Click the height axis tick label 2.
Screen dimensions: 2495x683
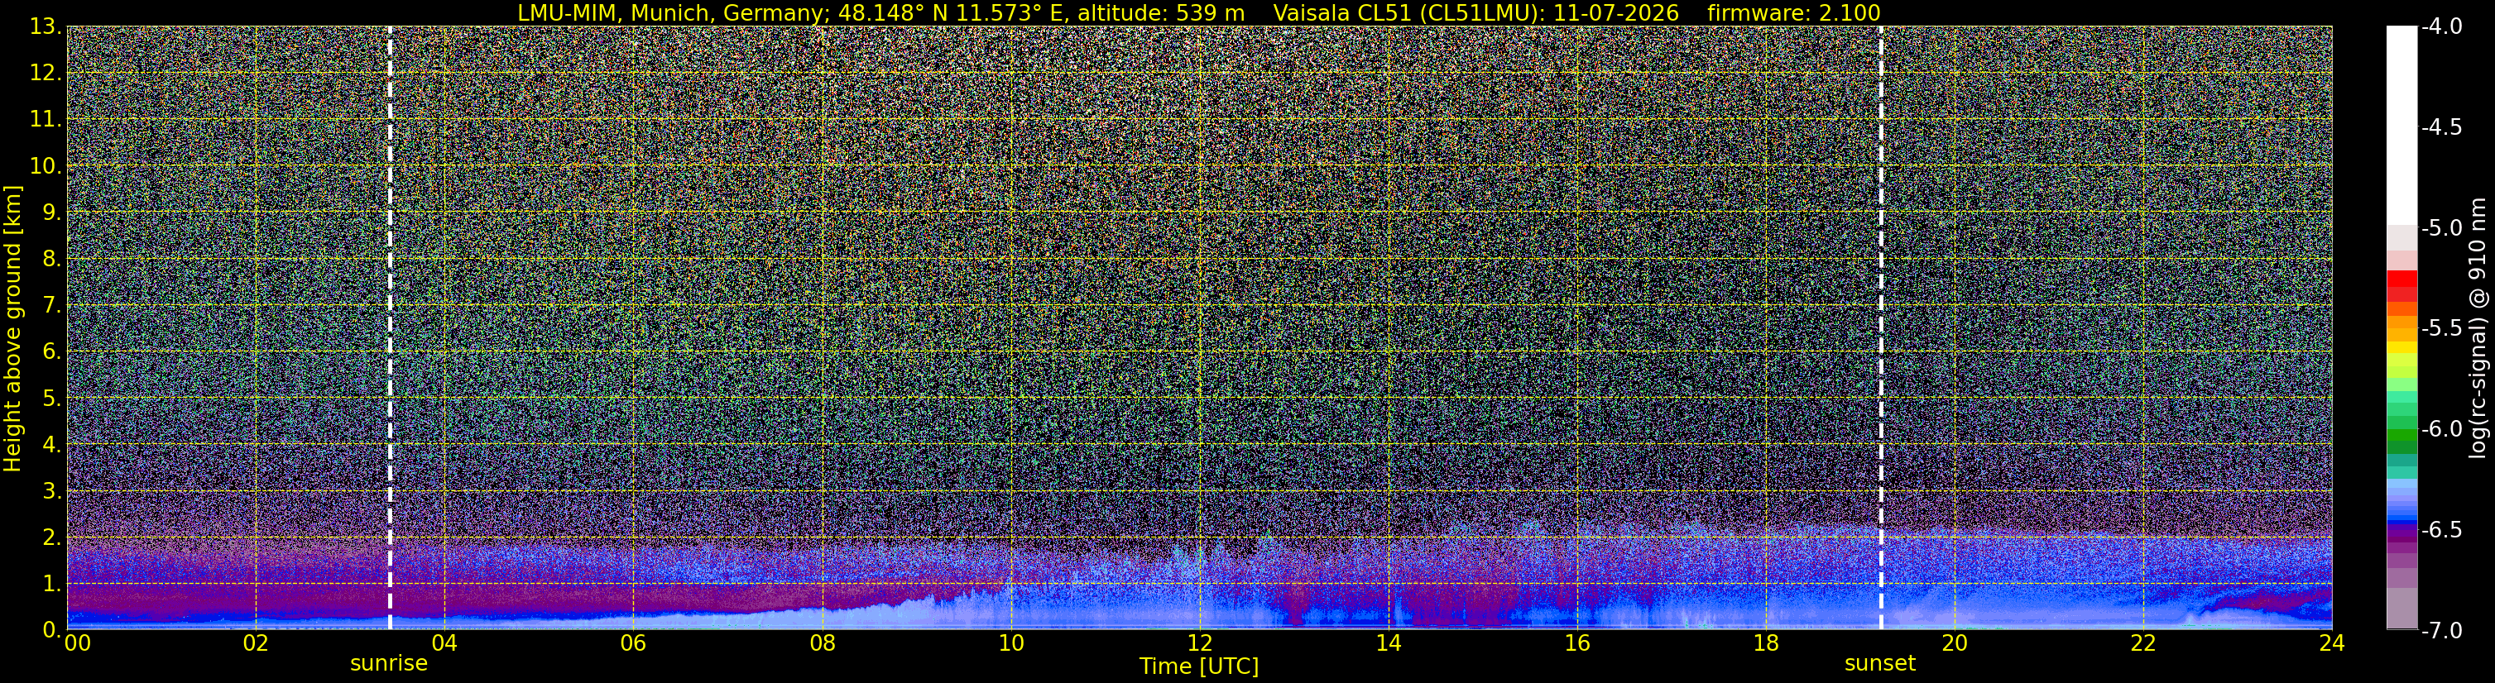[x=51, y=538]
